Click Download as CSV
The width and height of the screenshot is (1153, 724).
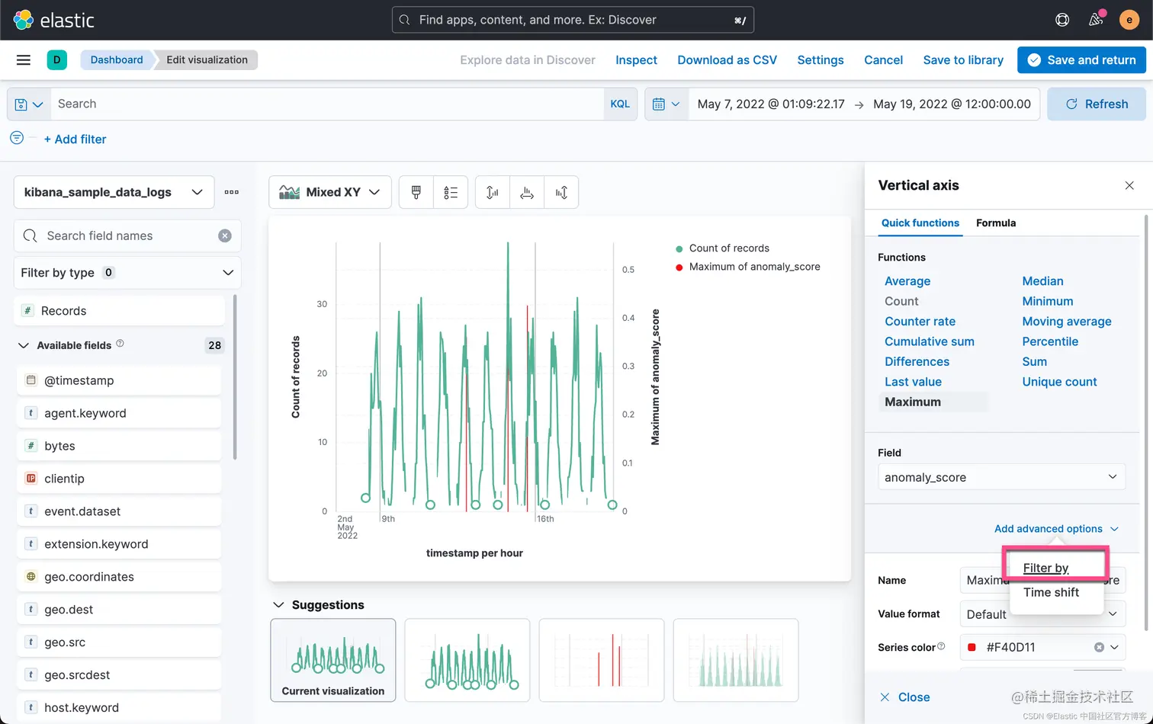(x=727, y=59)
